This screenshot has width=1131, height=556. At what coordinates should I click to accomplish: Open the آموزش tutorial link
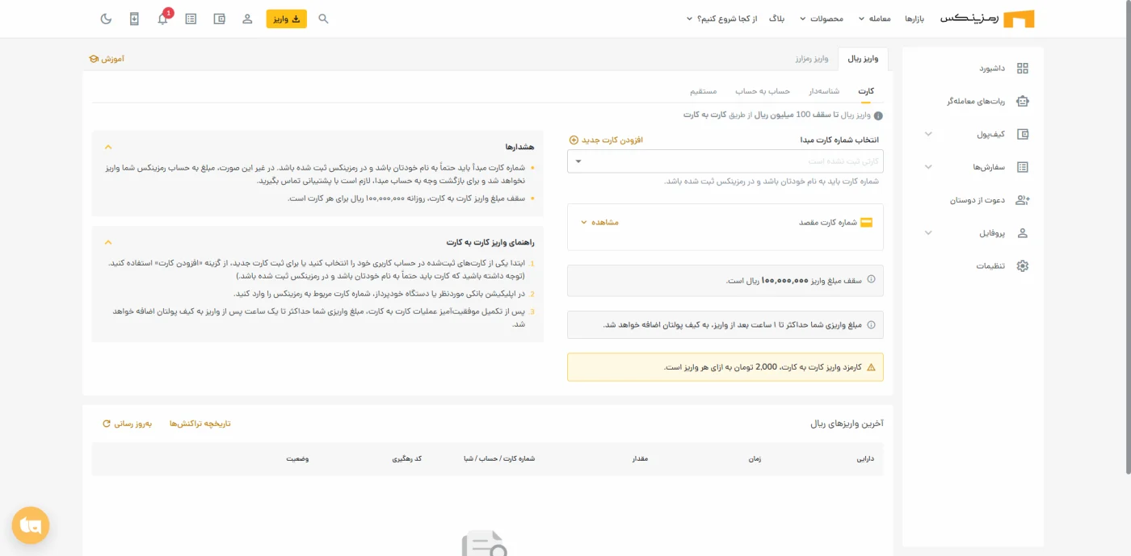pos(107,59)
